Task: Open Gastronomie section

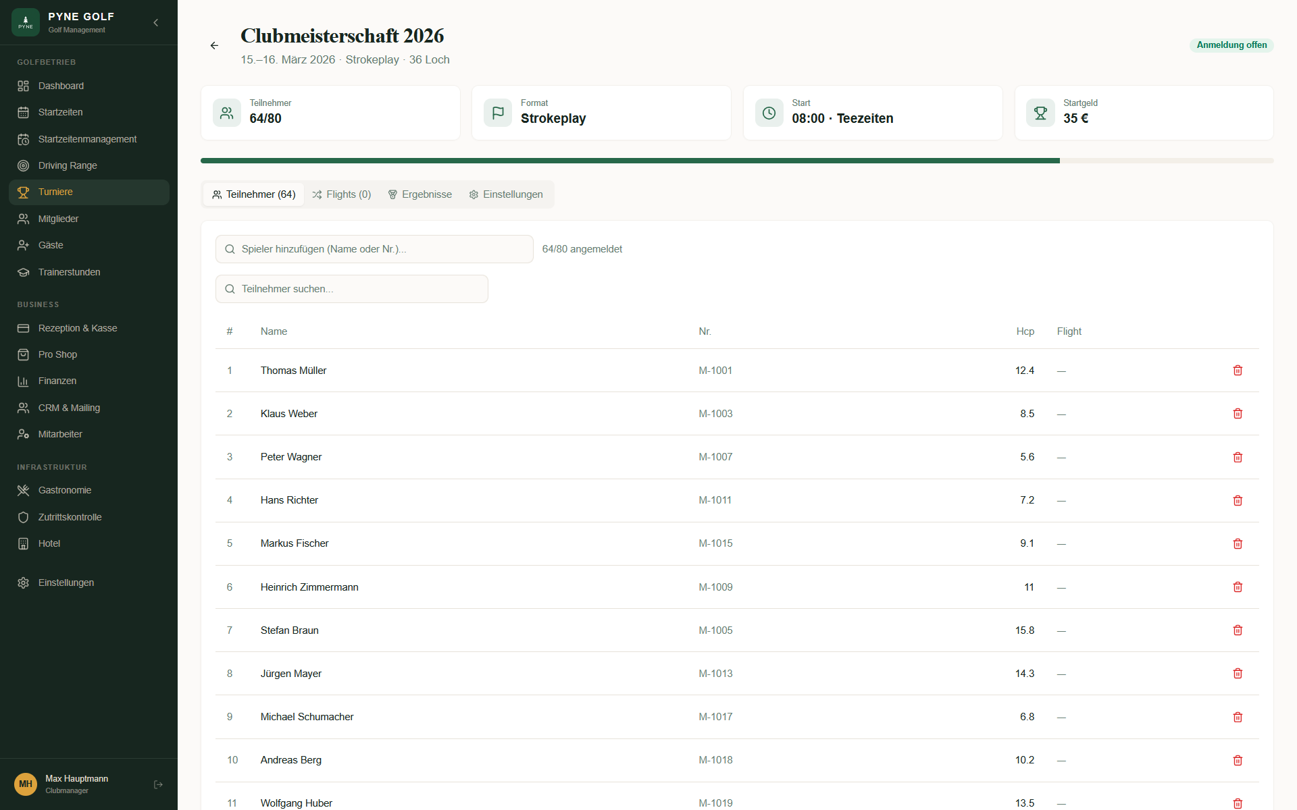Action: (x=65, y=490)
